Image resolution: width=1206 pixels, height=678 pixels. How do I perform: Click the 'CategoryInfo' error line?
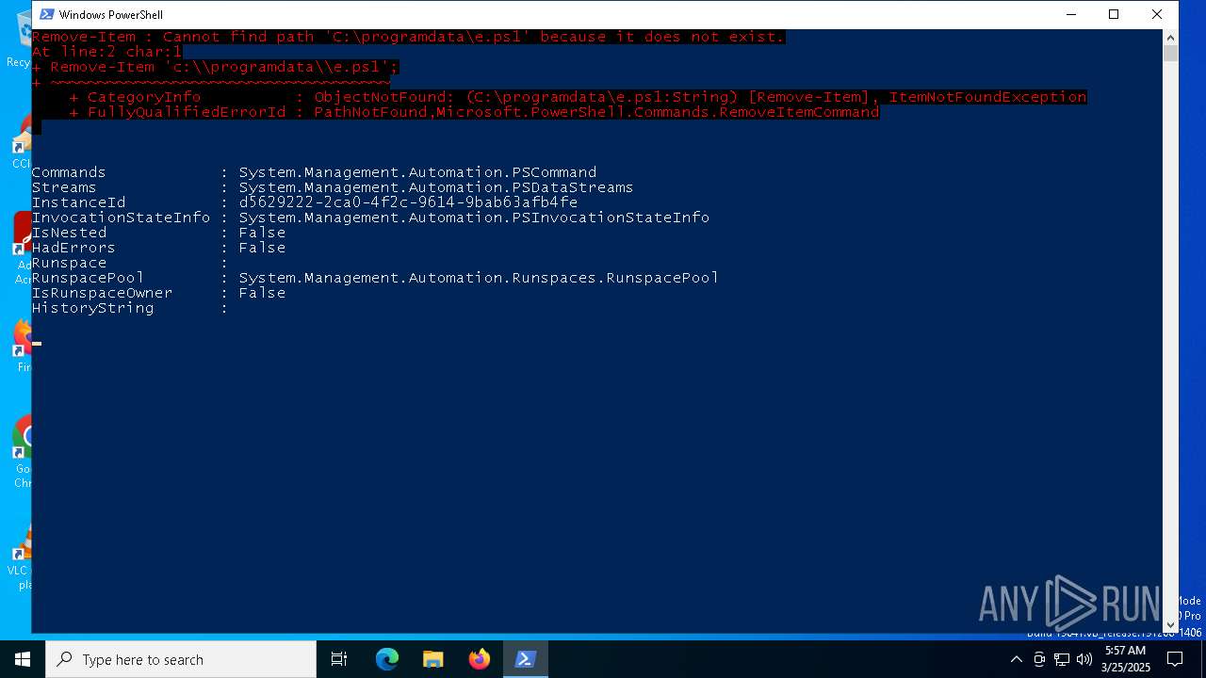578,97
